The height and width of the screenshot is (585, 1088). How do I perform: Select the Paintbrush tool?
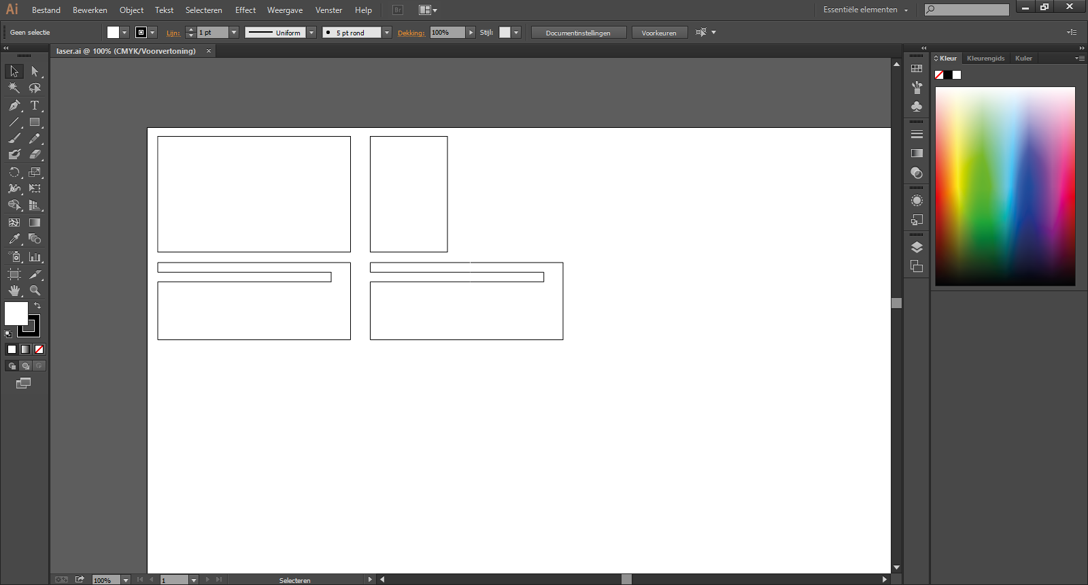click(14, 138)
